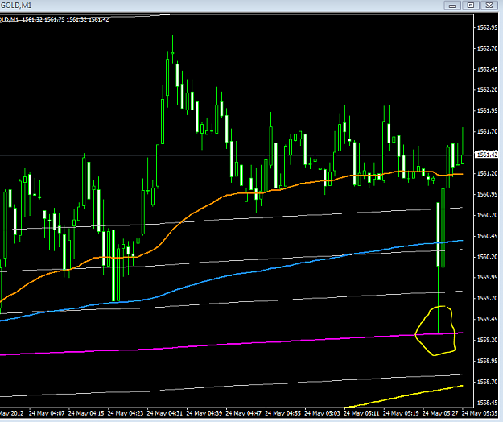Click the 1558.95 price scale label
This screenshot has height=422, width=503.
487,361
